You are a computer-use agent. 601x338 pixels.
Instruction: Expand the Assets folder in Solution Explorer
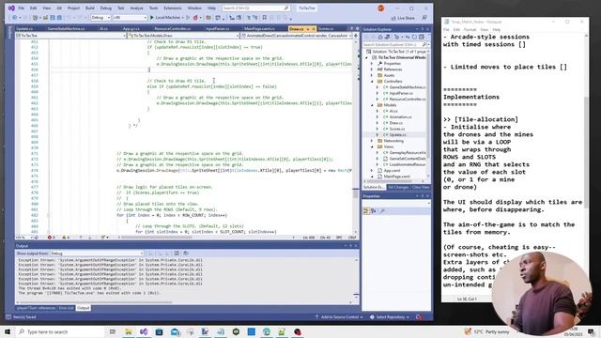[x=372, y=75]
